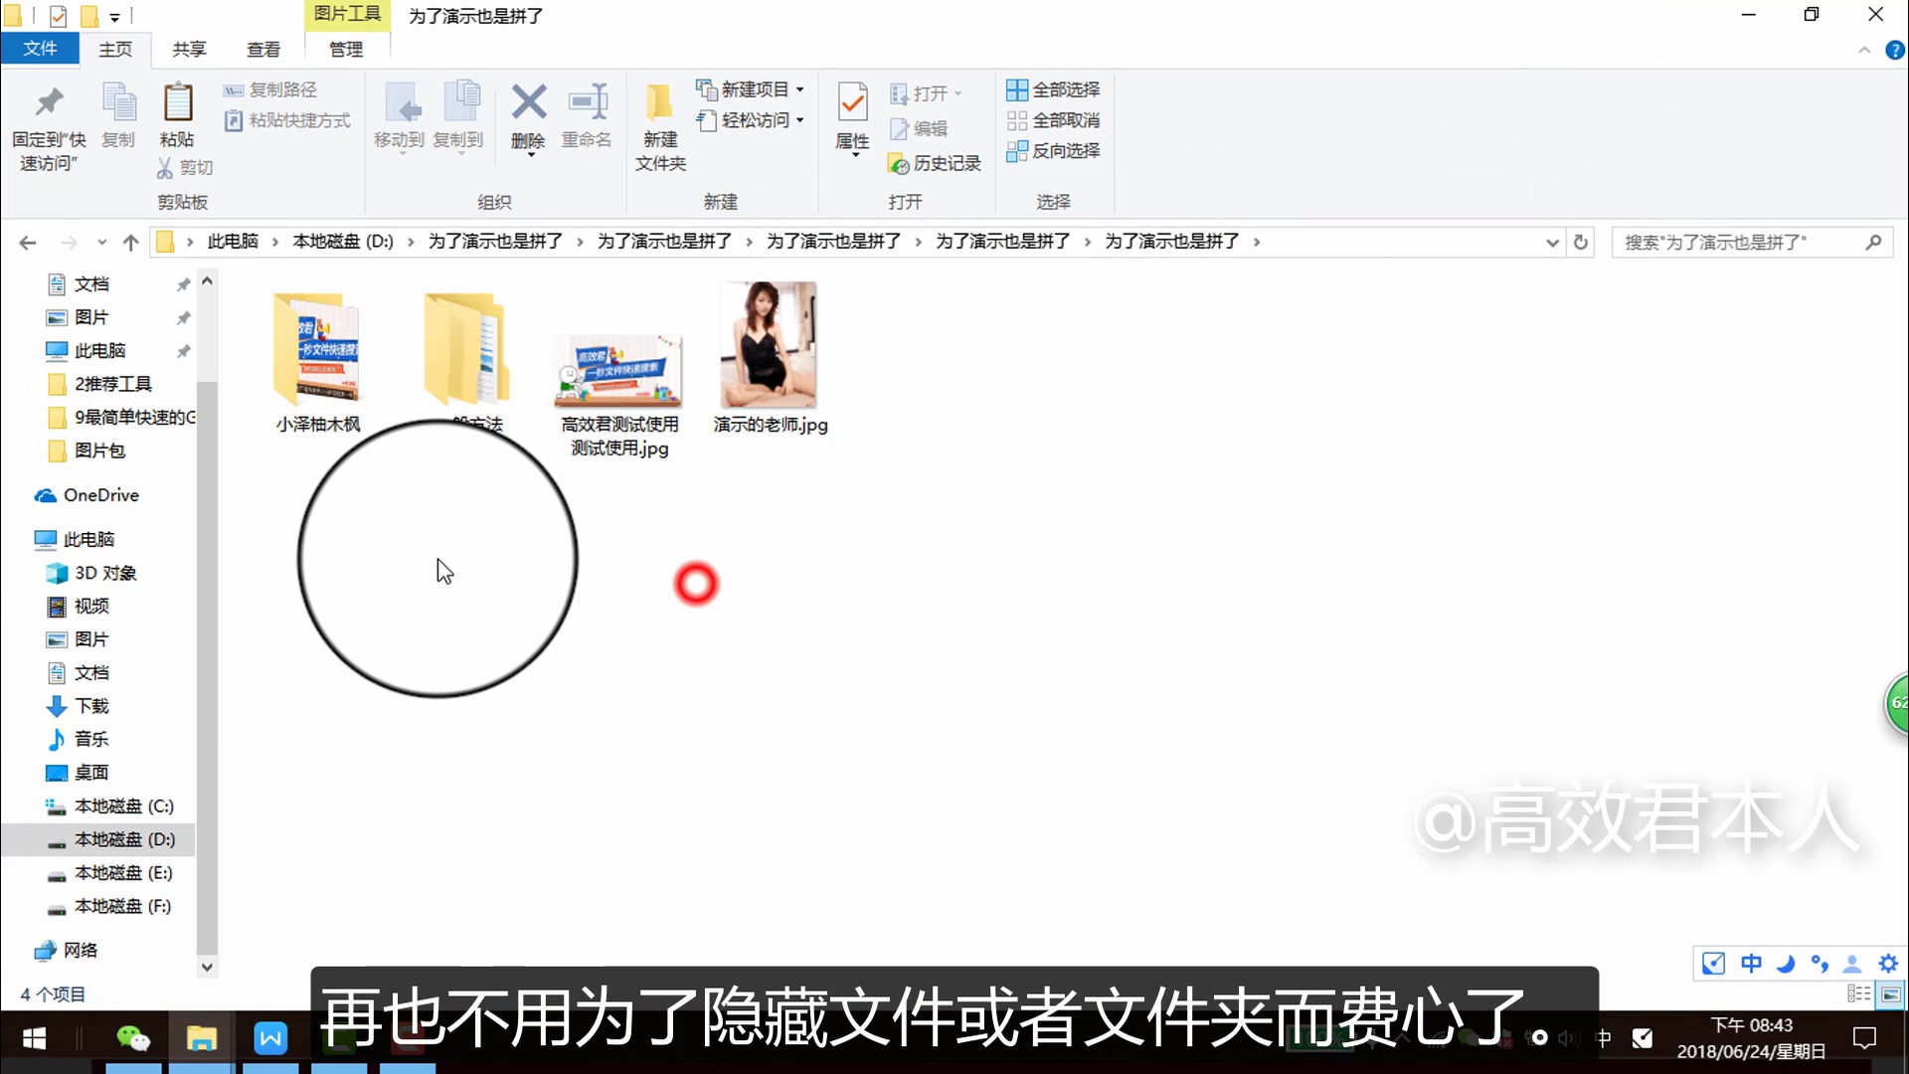Toggle large thumbnail view in the status bar
This screenshot has width=1909, height=1074.
pyautogui.click(x=1892, y=993)
